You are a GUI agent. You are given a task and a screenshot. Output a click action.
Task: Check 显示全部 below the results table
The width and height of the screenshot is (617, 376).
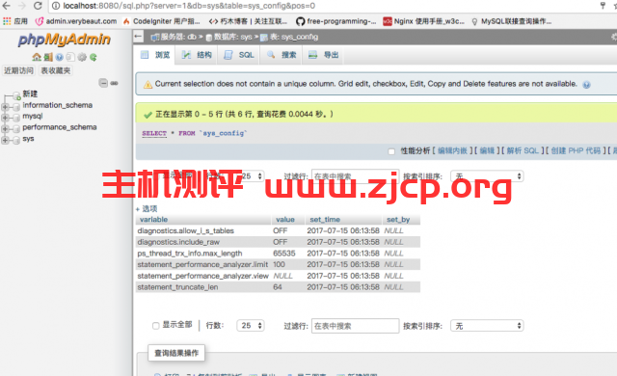pyautogui.click(x=156, y=326)
